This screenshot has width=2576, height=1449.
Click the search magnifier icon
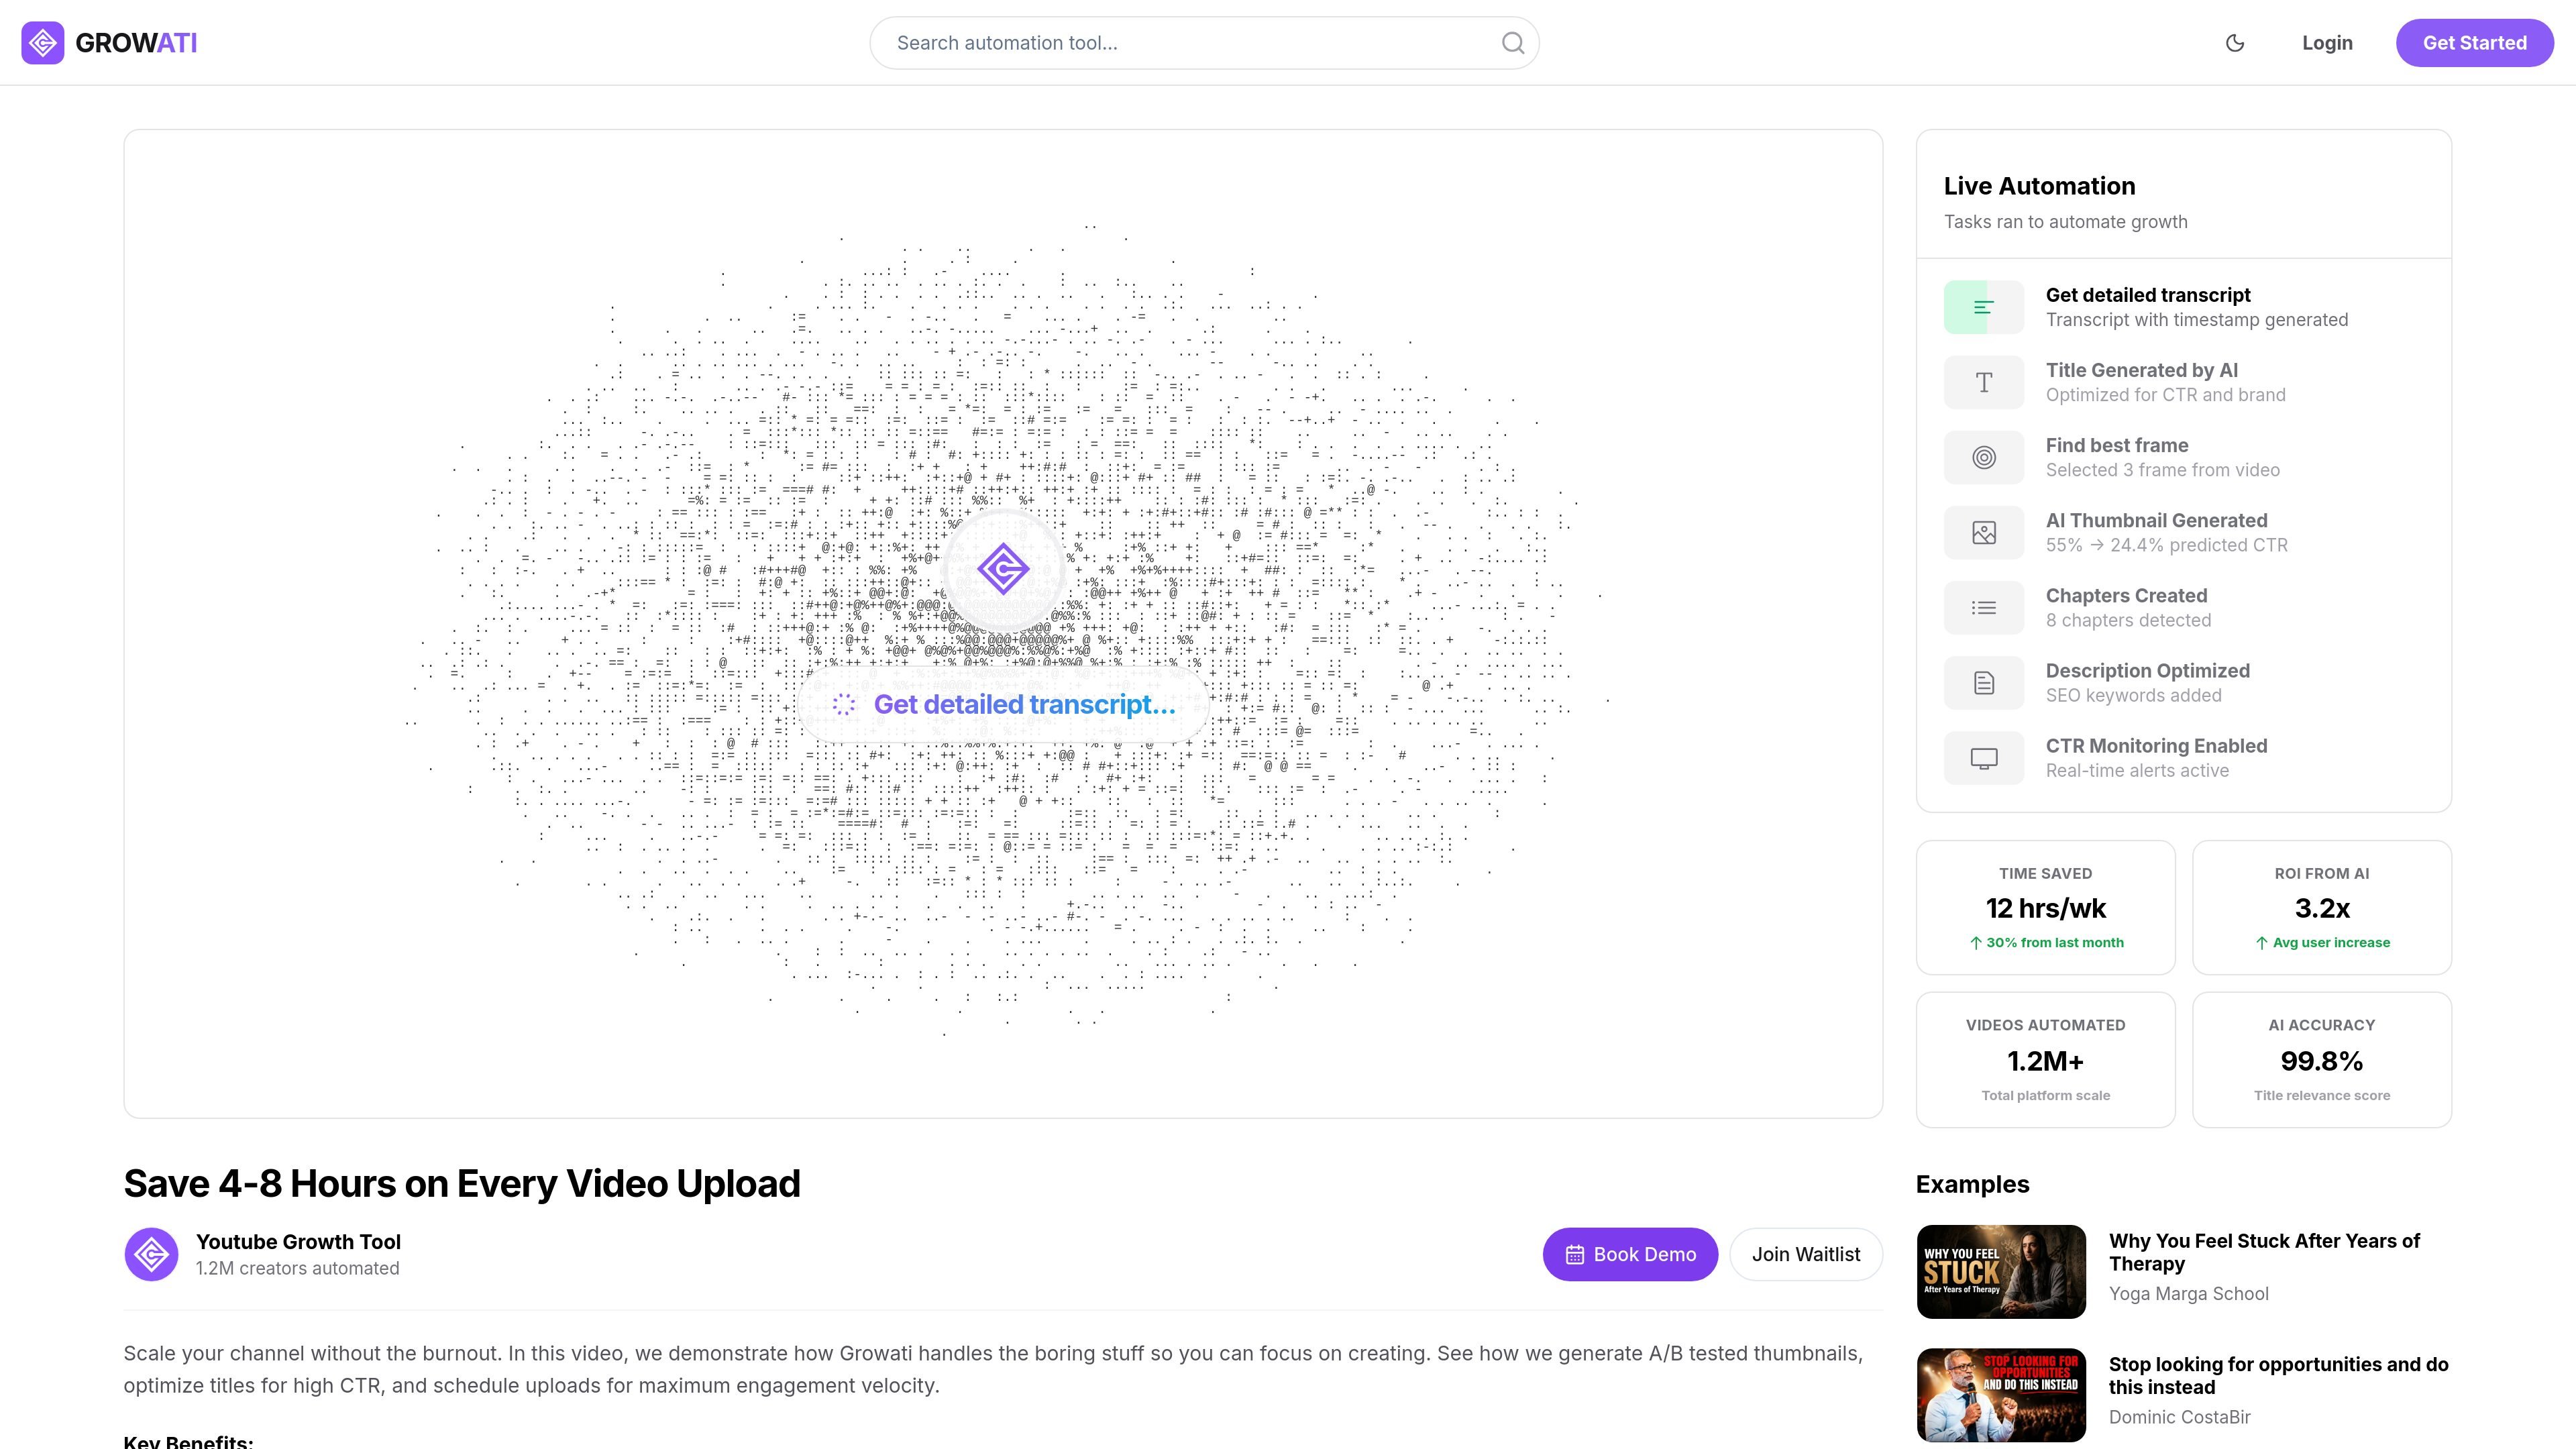pyautogui.click(x=1513, y=43)
